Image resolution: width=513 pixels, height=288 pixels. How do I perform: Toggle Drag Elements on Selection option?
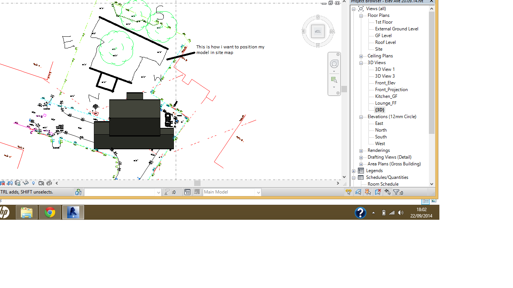(388, 192)
